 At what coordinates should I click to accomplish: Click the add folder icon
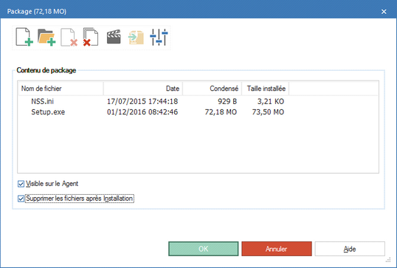point(46,37)
